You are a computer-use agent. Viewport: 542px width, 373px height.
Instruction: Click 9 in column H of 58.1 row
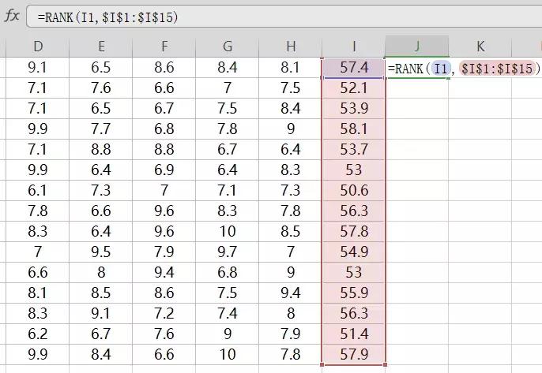[x=291, y=129]
